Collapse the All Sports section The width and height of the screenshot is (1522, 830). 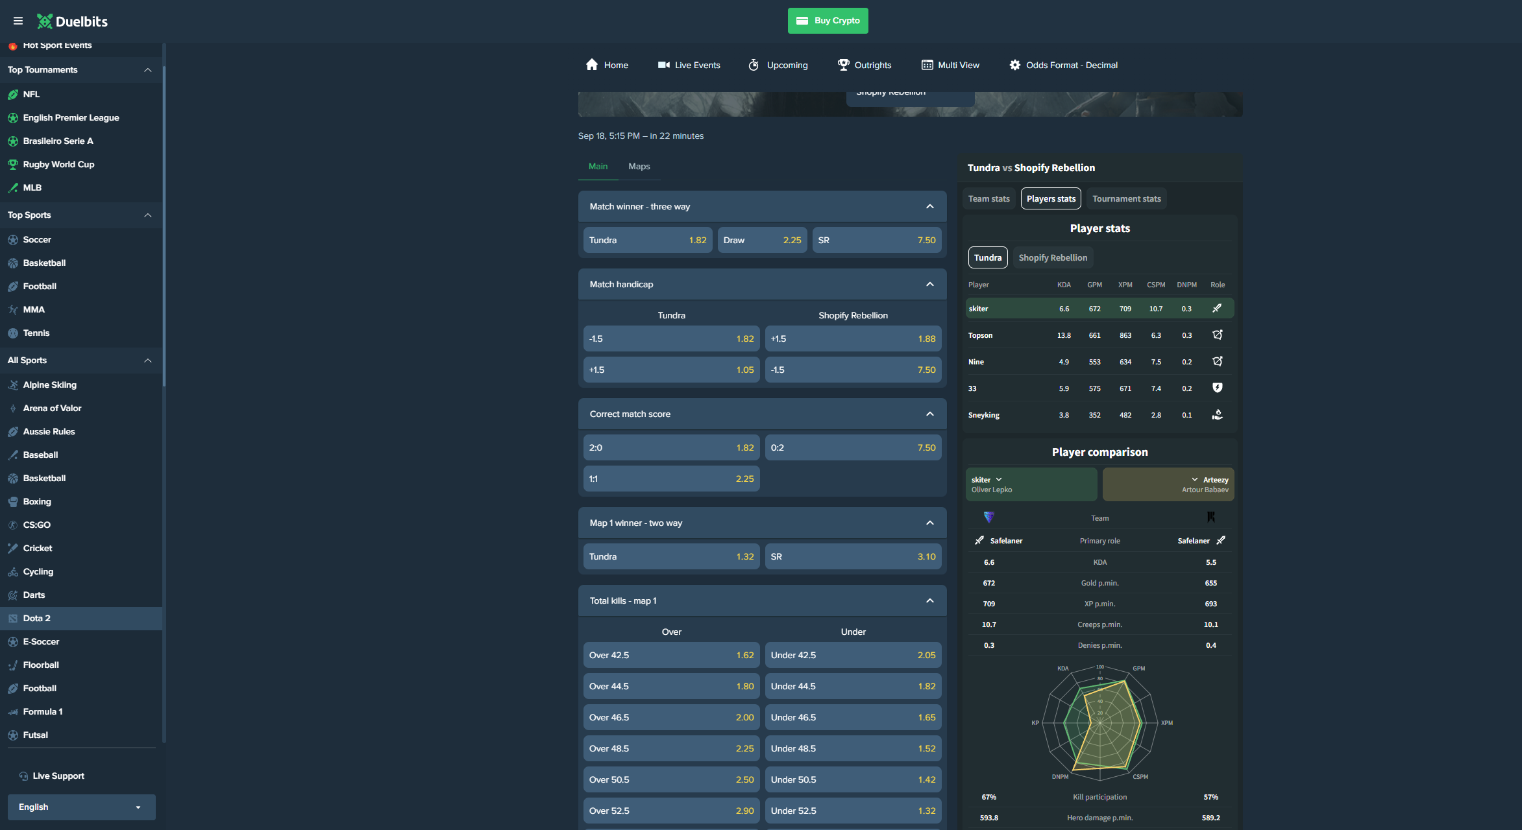point(148,361)
